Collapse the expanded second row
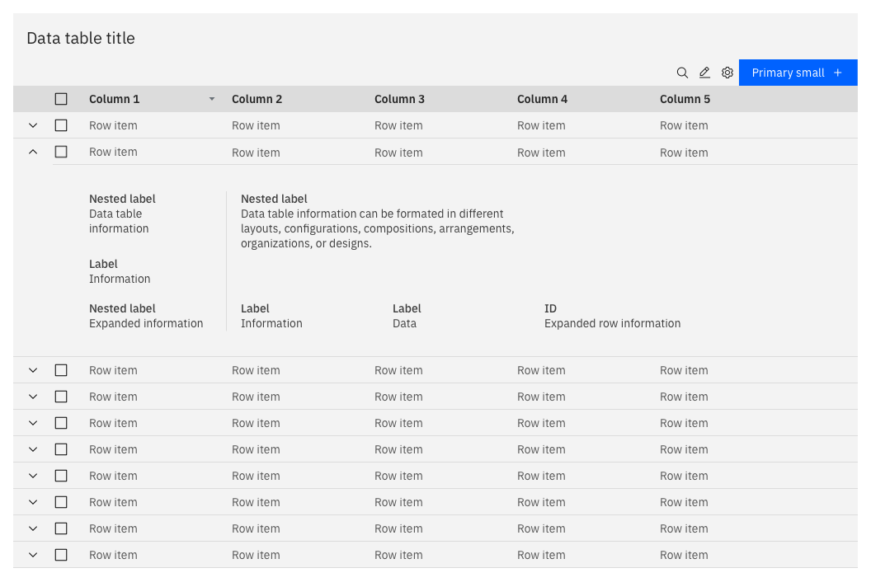The image size is (871, 587). [32, 152]
